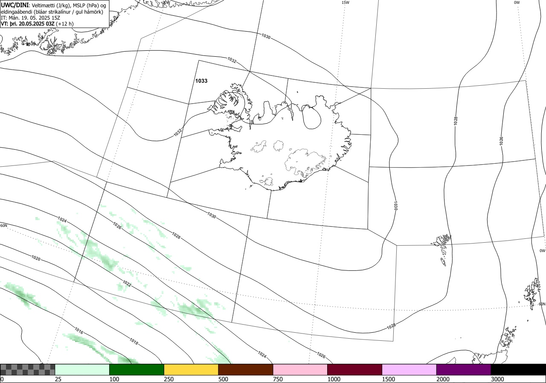Click the maroon 1000–1500 legend swatch
Viewport: 546px width, 383px height.
coord(354,369)
